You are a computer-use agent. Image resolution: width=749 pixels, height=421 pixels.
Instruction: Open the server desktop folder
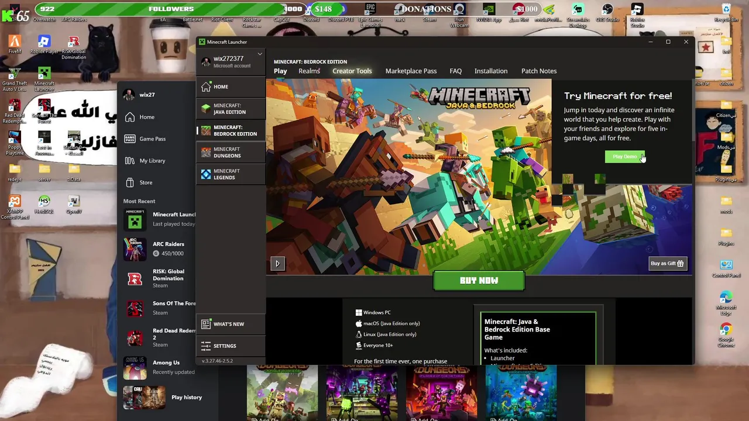click(44, 172)
